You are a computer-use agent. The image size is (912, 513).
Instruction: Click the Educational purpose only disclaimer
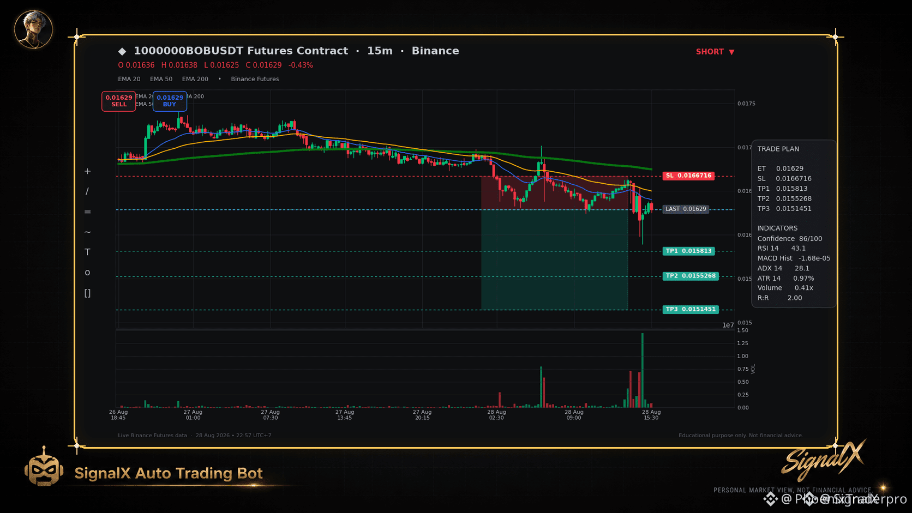[x=741, y=436]
